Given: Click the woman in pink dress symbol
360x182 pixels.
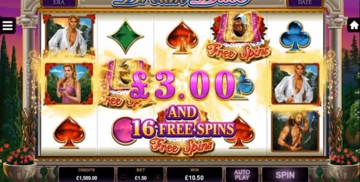Looking at the screenshot, I should pos(69,84).
